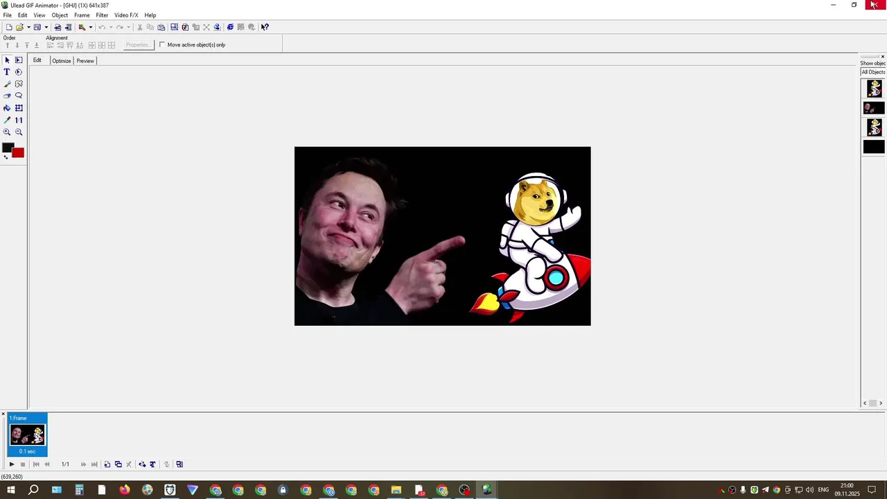Open the File menu
This screenshot has width=887, height=499.
click(7, 15)
